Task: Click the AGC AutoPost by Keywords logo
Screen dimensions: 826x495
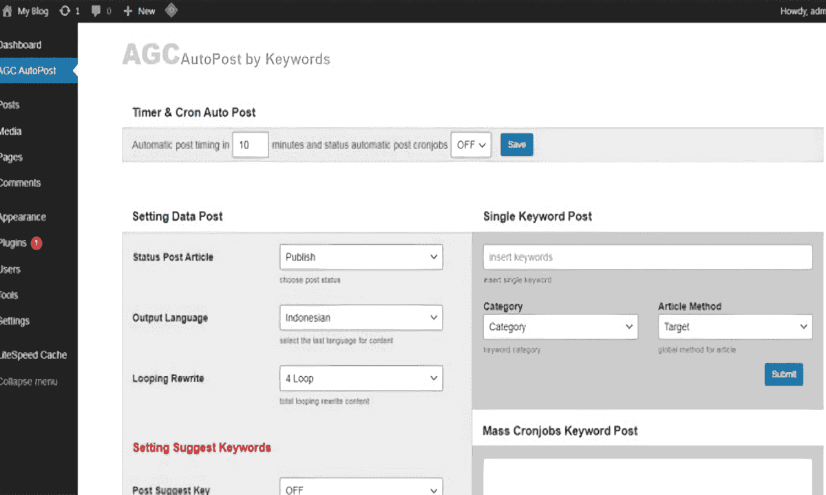Action: pos(226,56)
